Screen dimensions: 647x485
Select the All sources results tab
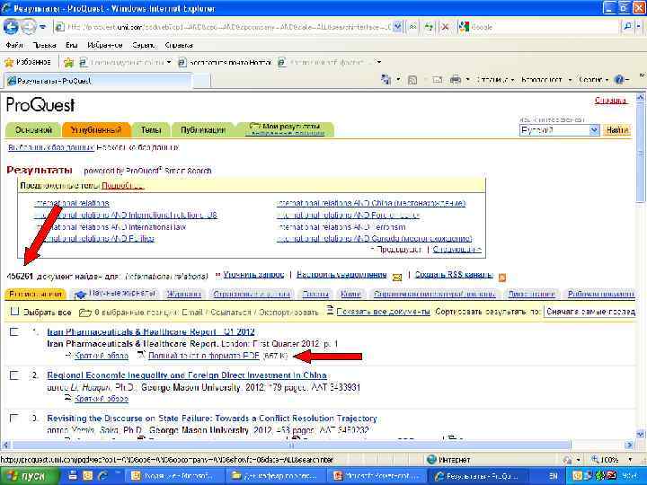coord(35,294)
